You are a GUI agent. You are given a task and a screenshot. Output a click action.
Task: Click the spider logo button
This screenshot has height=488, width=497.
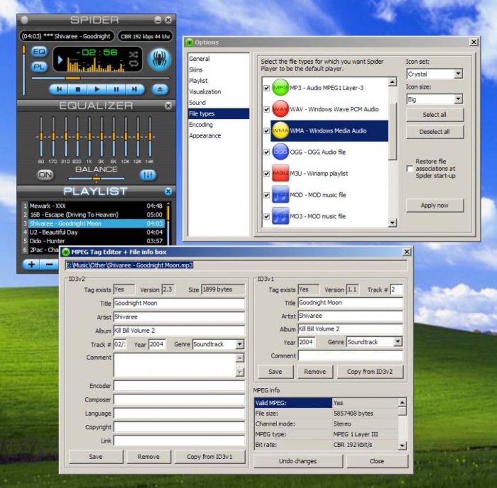coord(159,59)
